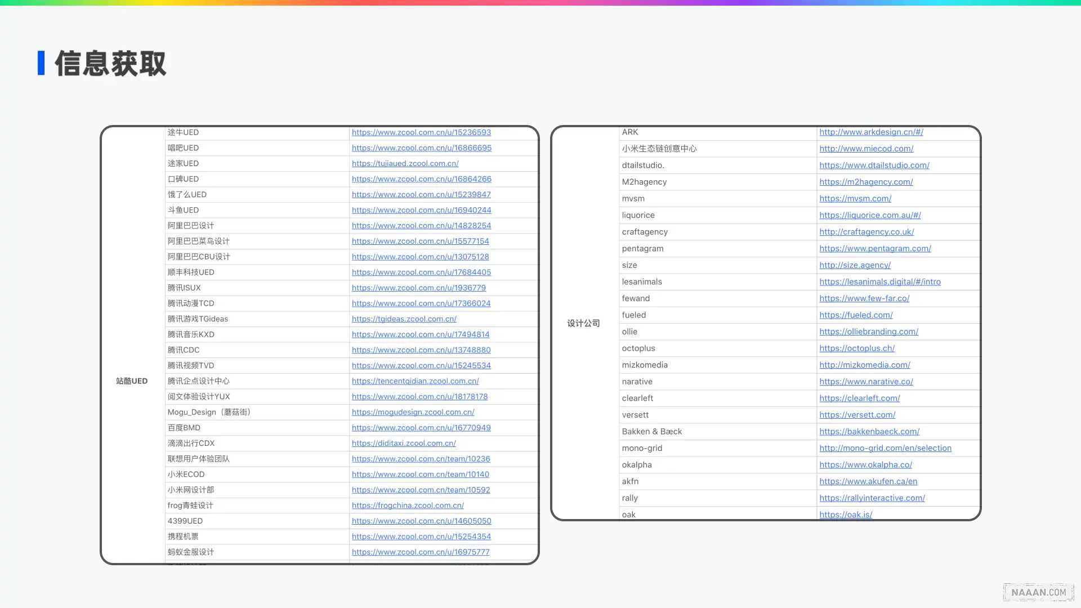1081x608 pixels.
Task: Follow the bakkenbaeck.com link
Action: (869, 431)
